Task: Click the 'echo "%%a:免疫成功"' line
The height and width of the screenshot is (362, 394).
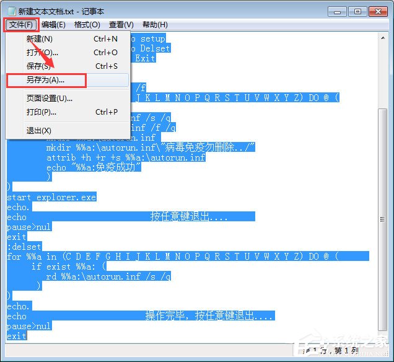Action: point(94,167)
